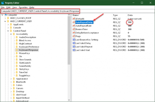155x102 pixels.
Task: Select the Computer icon in the tree
Action: 6,15
